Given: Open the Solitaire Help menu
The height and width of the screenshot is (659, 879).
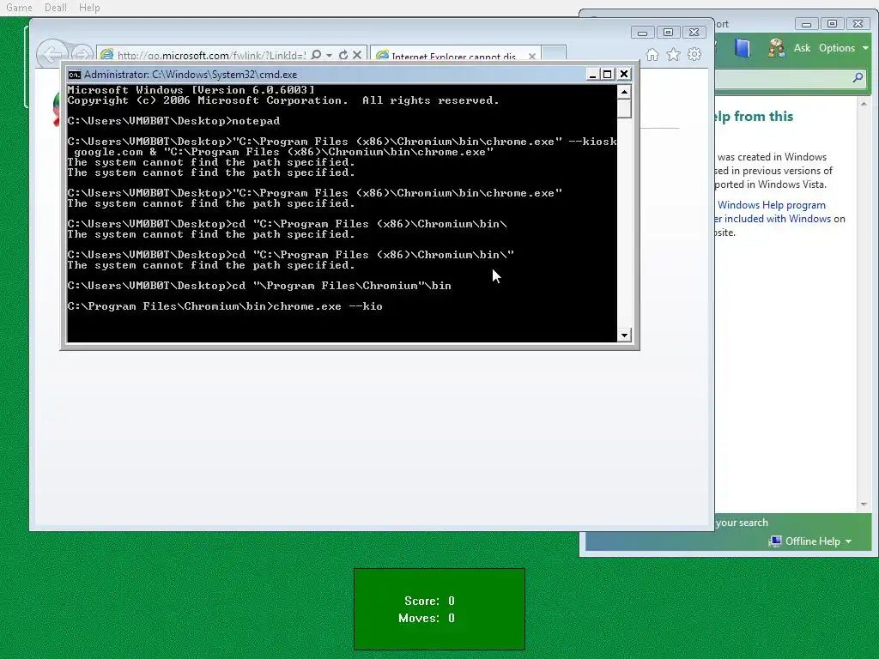Looking at the screenshot, I should pyautogui.click(x=89, y=8).
